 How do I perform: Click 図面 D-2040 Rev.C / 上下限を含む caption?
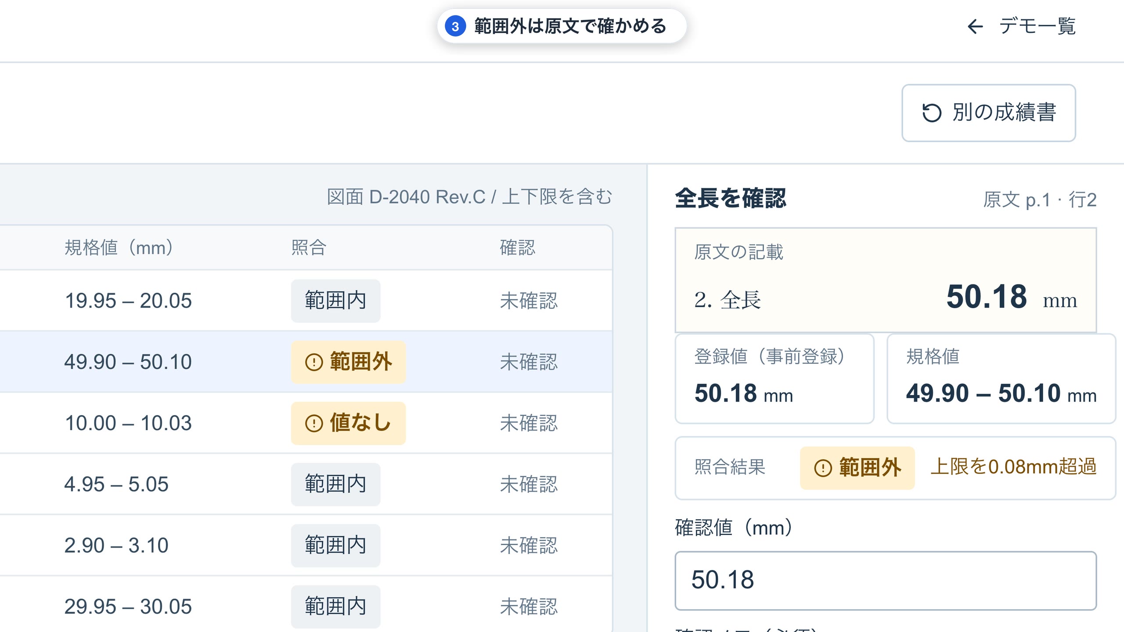[x=469, y=197]
